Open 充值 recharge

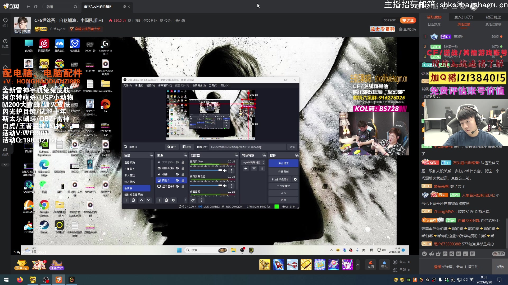click(x=370, y=265)
